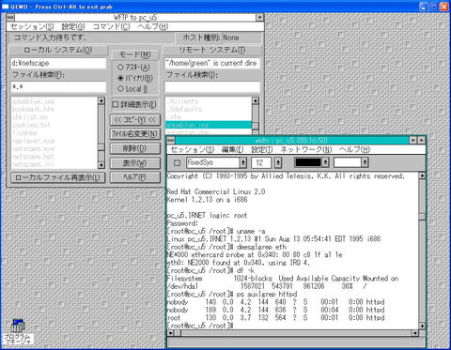Enable the 詳細表示(E) detailed view checkbox
This screenshot has width=451, height=350.
click(x=134, y=104)
